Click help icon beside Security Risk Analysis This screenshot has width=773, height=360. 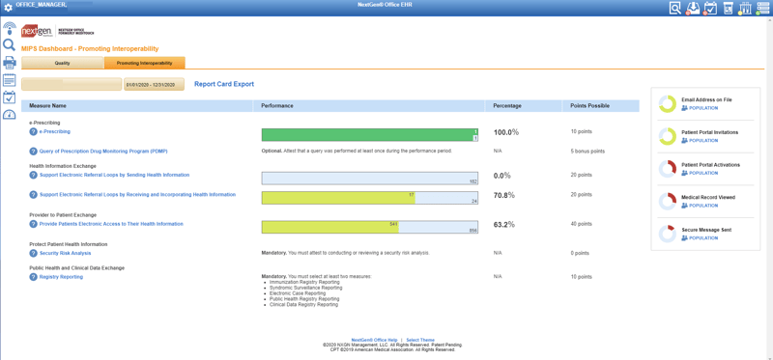tap(34, 253)
